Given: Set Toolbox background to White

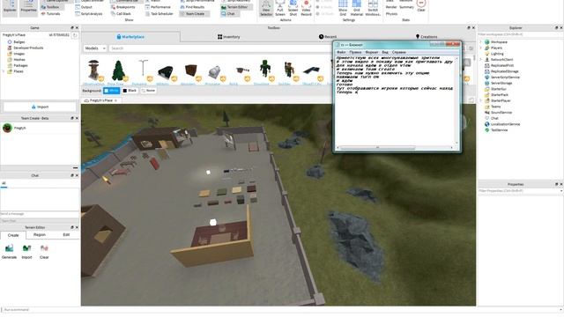Looking at the screenshot, I should pos(112,91).
